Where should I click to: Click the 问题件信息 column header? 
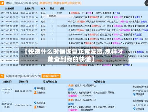(99, 82)
